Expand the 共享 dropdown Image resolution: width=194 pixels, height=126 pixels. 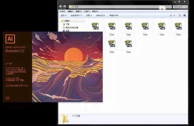point(89,15)
